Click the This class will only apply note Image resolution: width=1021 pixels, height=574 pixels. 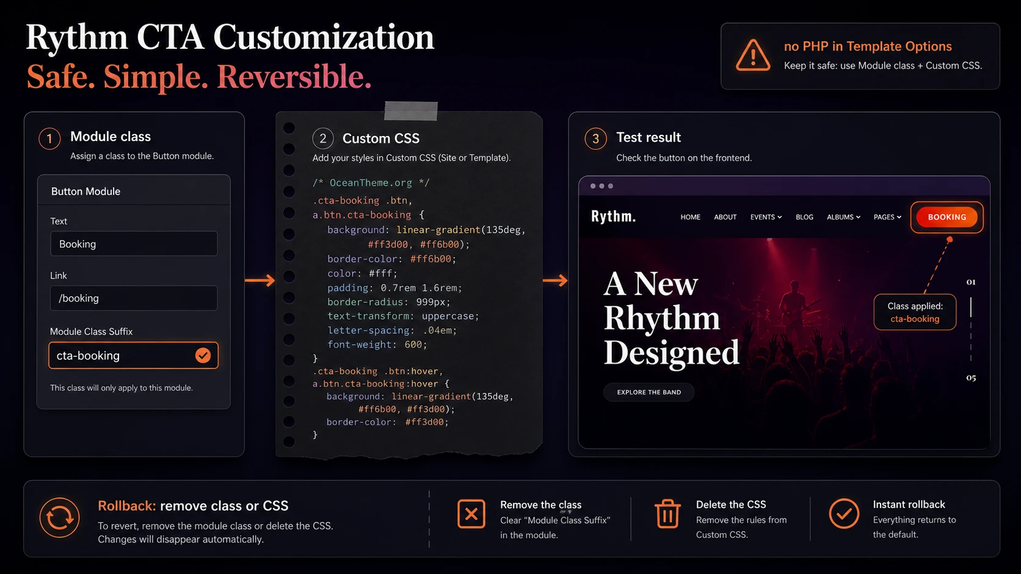pyautogui.click(x=122, y=388)
